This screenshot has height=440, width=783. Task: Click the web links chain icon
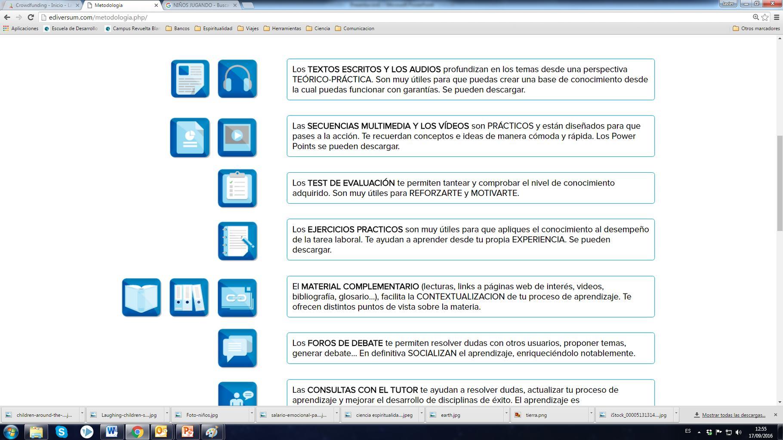237,298
